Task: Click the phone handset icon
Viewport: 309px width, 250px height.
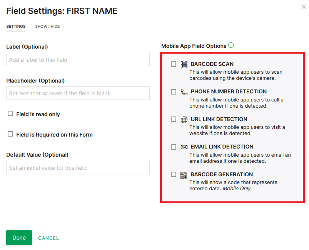Action: tap(184, 92)
